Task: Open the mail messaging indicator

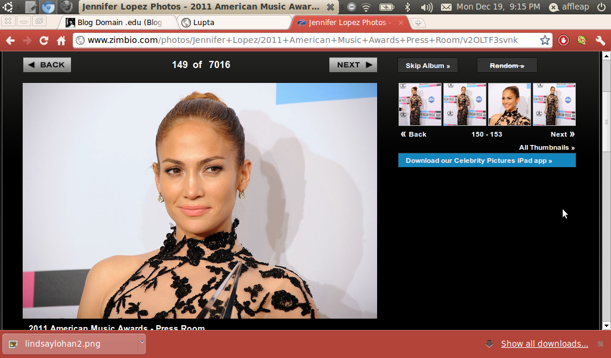Action: 446,7
